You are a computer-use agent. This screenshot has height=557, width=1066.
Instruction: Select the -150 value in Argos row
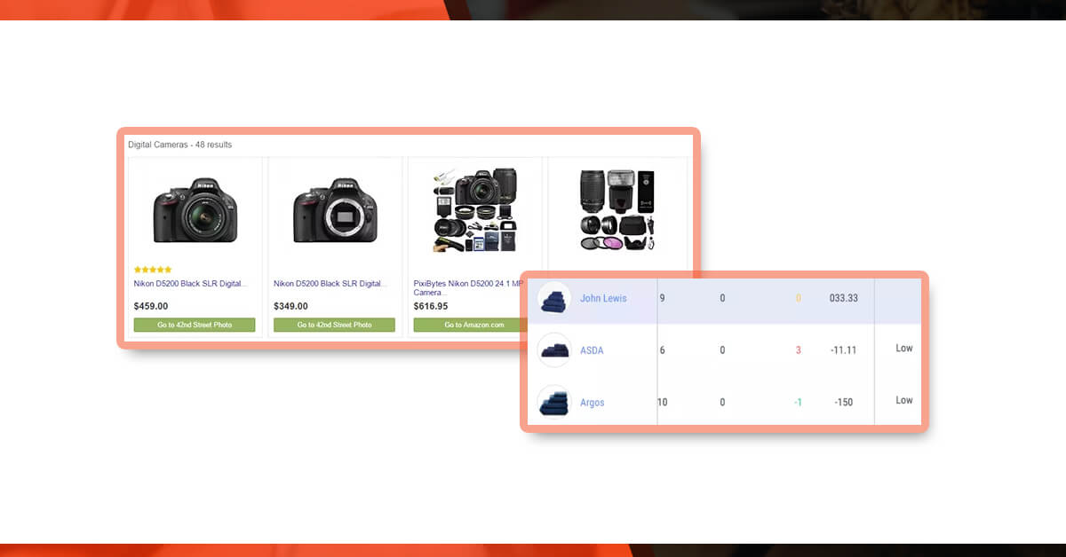pos(844,403)
